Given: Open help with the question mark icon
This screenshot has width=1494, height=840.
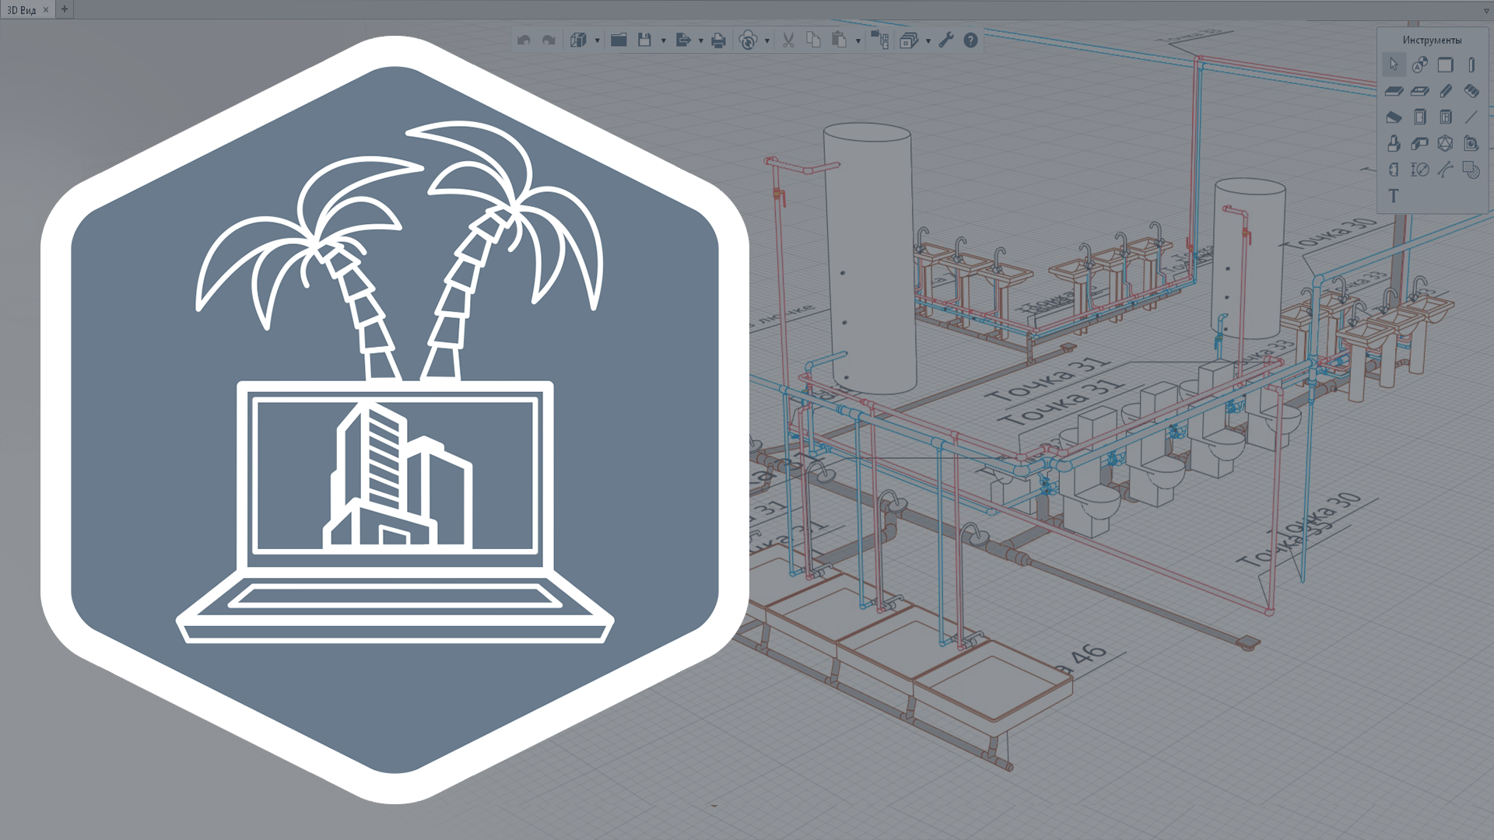Looking at the screenshot, I should 970,40.
